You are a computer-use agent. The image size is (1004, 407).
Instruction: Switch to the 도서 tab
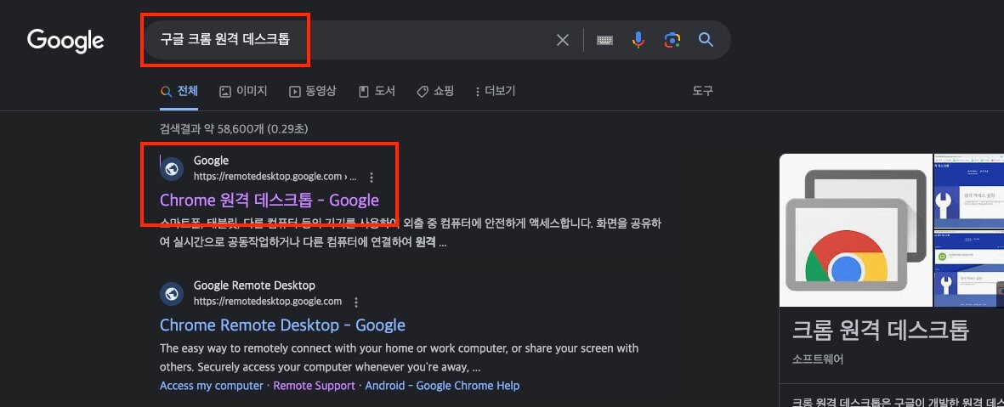point(377,92)
